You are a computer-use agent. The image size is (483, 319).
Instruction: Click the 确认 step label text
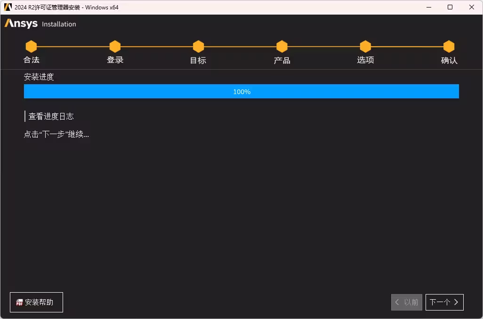point(449,60)
